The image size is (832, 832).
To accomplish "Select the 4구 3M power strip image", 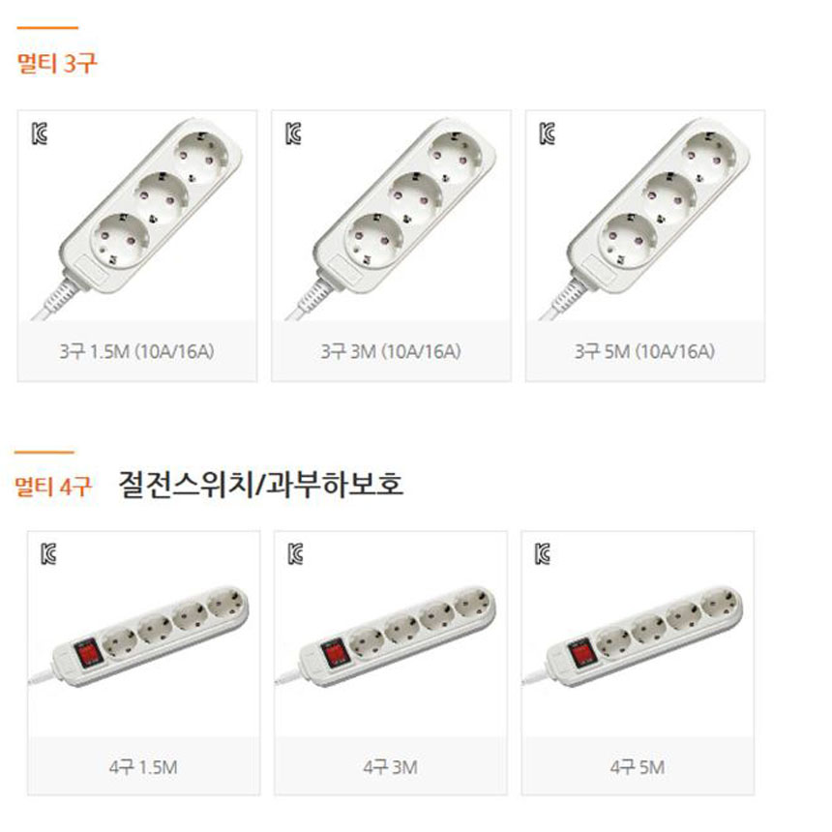I will click(x=386, y=637).
